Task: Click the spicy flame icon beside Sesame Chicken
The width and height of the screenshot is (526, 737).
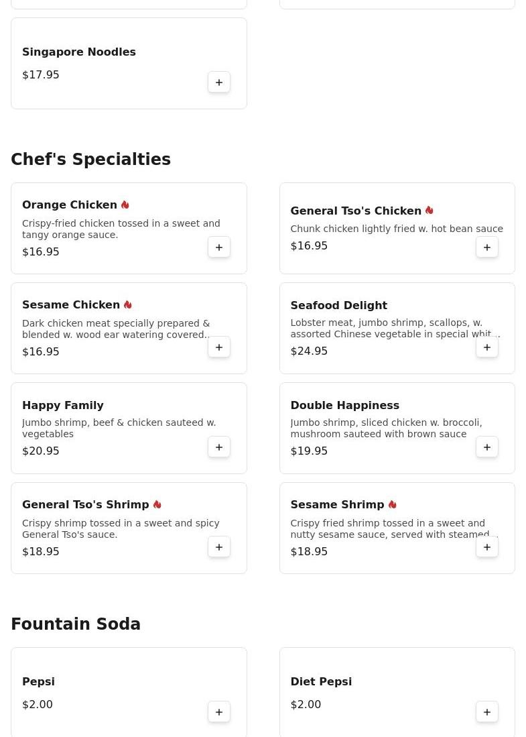Action: (128, 305)
